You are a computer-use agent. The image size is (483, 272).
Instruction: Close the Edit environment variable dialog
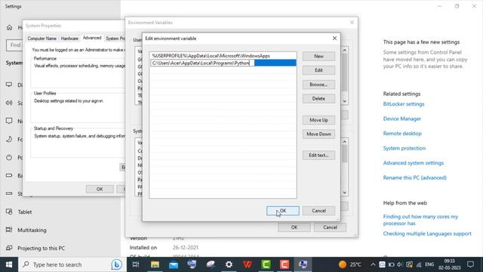tap(334, 39)
